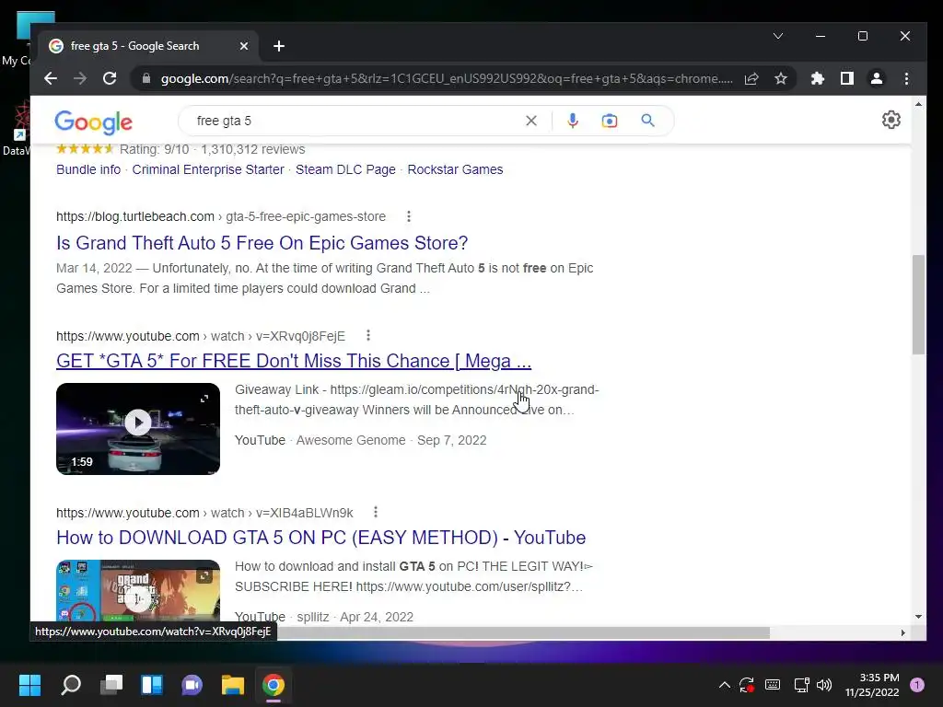Open the Rockstar Games link
Screen dimensions: 943x707
coord(455,169)
